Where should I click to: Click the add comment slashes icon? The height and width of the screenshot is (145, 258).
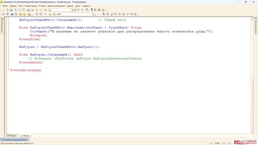pyautogui.click(x=46, y=14)
